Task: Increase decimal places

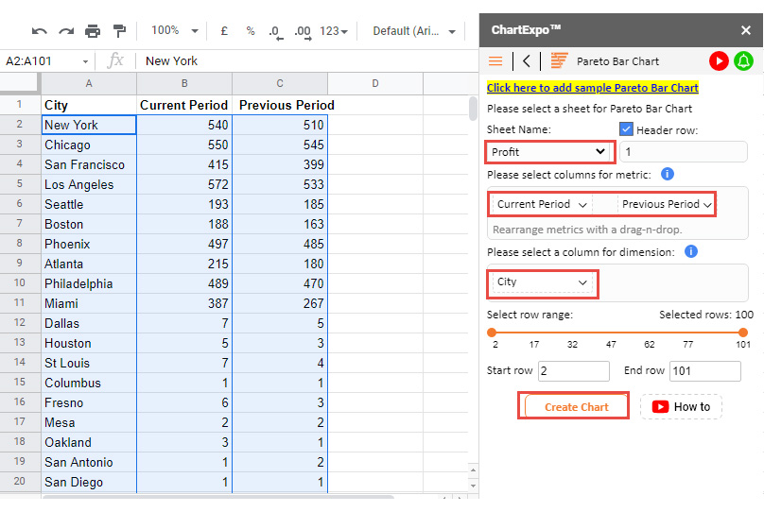Action: point(303,32)
